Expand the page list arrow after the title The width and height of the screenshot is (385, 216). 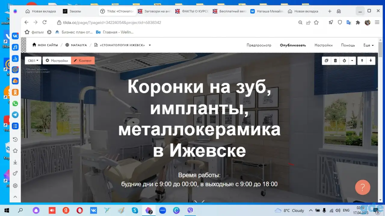150,45
